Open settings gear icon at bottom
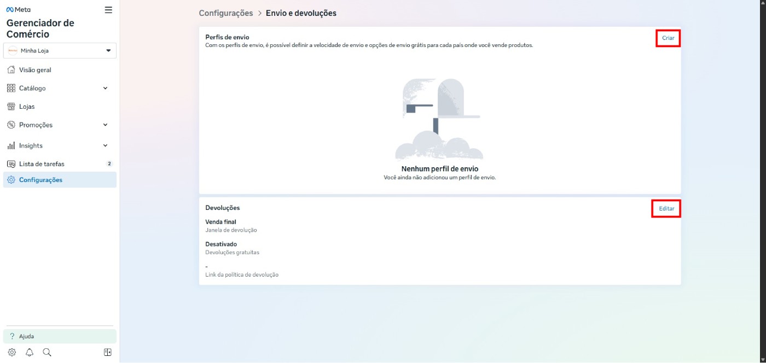Image resolution: width=766 pixels, height=363 pixels. tap(12, 352)
